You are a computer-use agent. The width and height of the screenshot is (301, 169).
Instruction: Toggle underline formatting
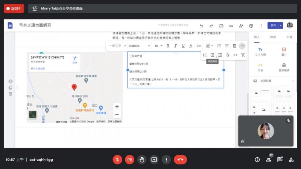[x=183, y=46]
